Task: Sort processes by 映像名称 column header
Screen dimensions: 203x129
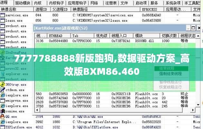Action: pyautogui.click(x=17, y=9)
